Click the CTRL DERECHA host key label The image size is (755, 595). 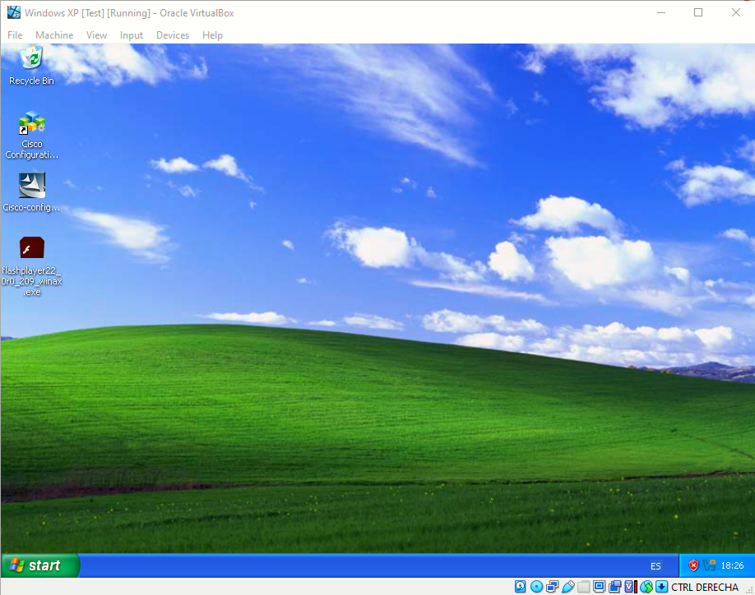tap(705, 588)
